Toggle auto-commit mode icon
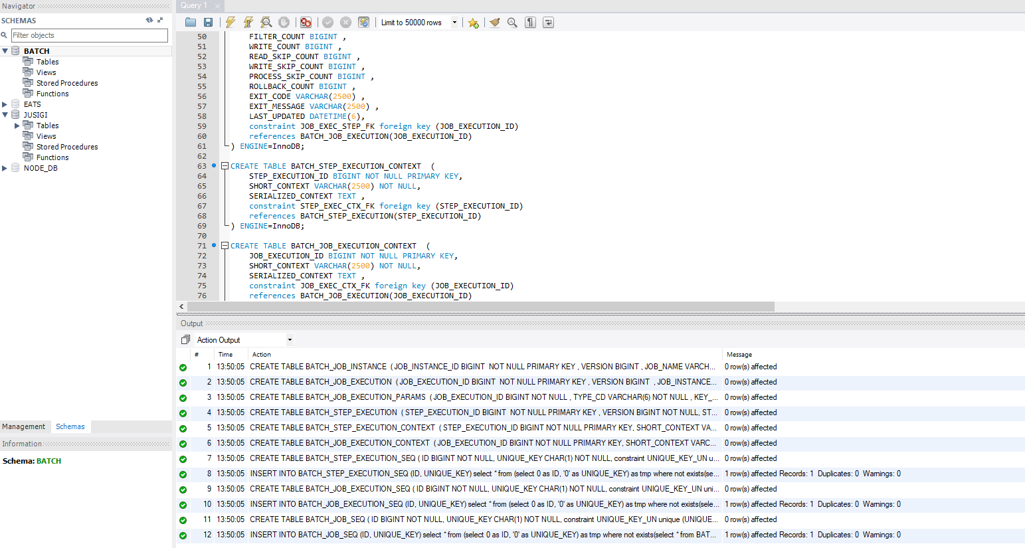 click(363, 23)
